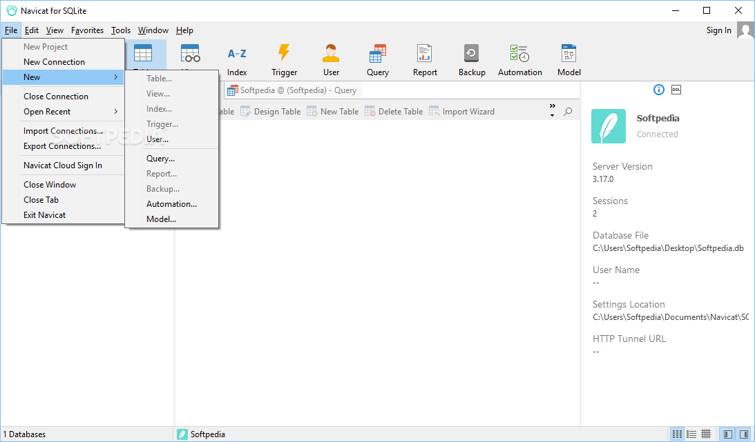Image resolution: width=755 pixels, height=442 pixels.
Task: Expand the New submenu arrow
Action: coord(115,77)
